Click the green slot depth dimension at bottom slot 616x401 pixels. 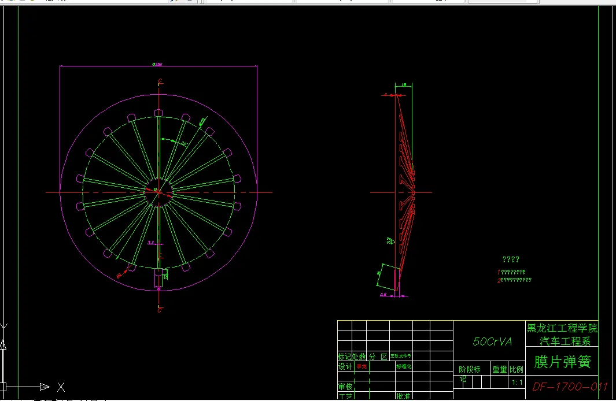point(166,276)
